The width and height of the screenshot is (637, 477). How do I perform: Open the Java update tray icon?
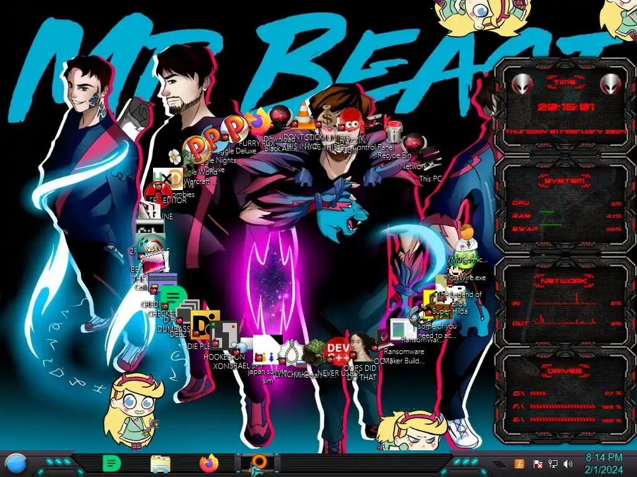tap(519, 464)
